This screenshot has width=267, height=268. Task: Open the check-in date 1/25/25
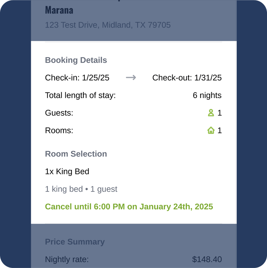[77, 77]
